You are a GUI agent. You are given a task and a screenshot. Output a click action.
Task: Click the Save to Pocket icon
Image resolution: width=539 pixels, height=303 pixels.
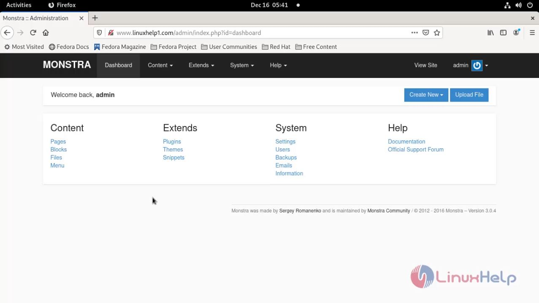point(426,32)
